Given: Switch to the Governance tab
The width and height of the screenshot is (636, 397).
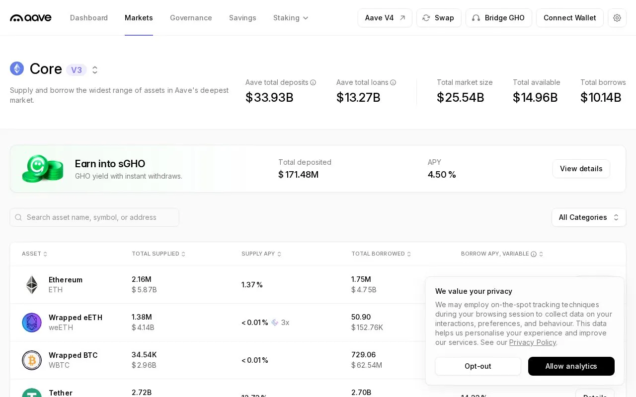Looking at the screenshot, I should pos(191,18).
